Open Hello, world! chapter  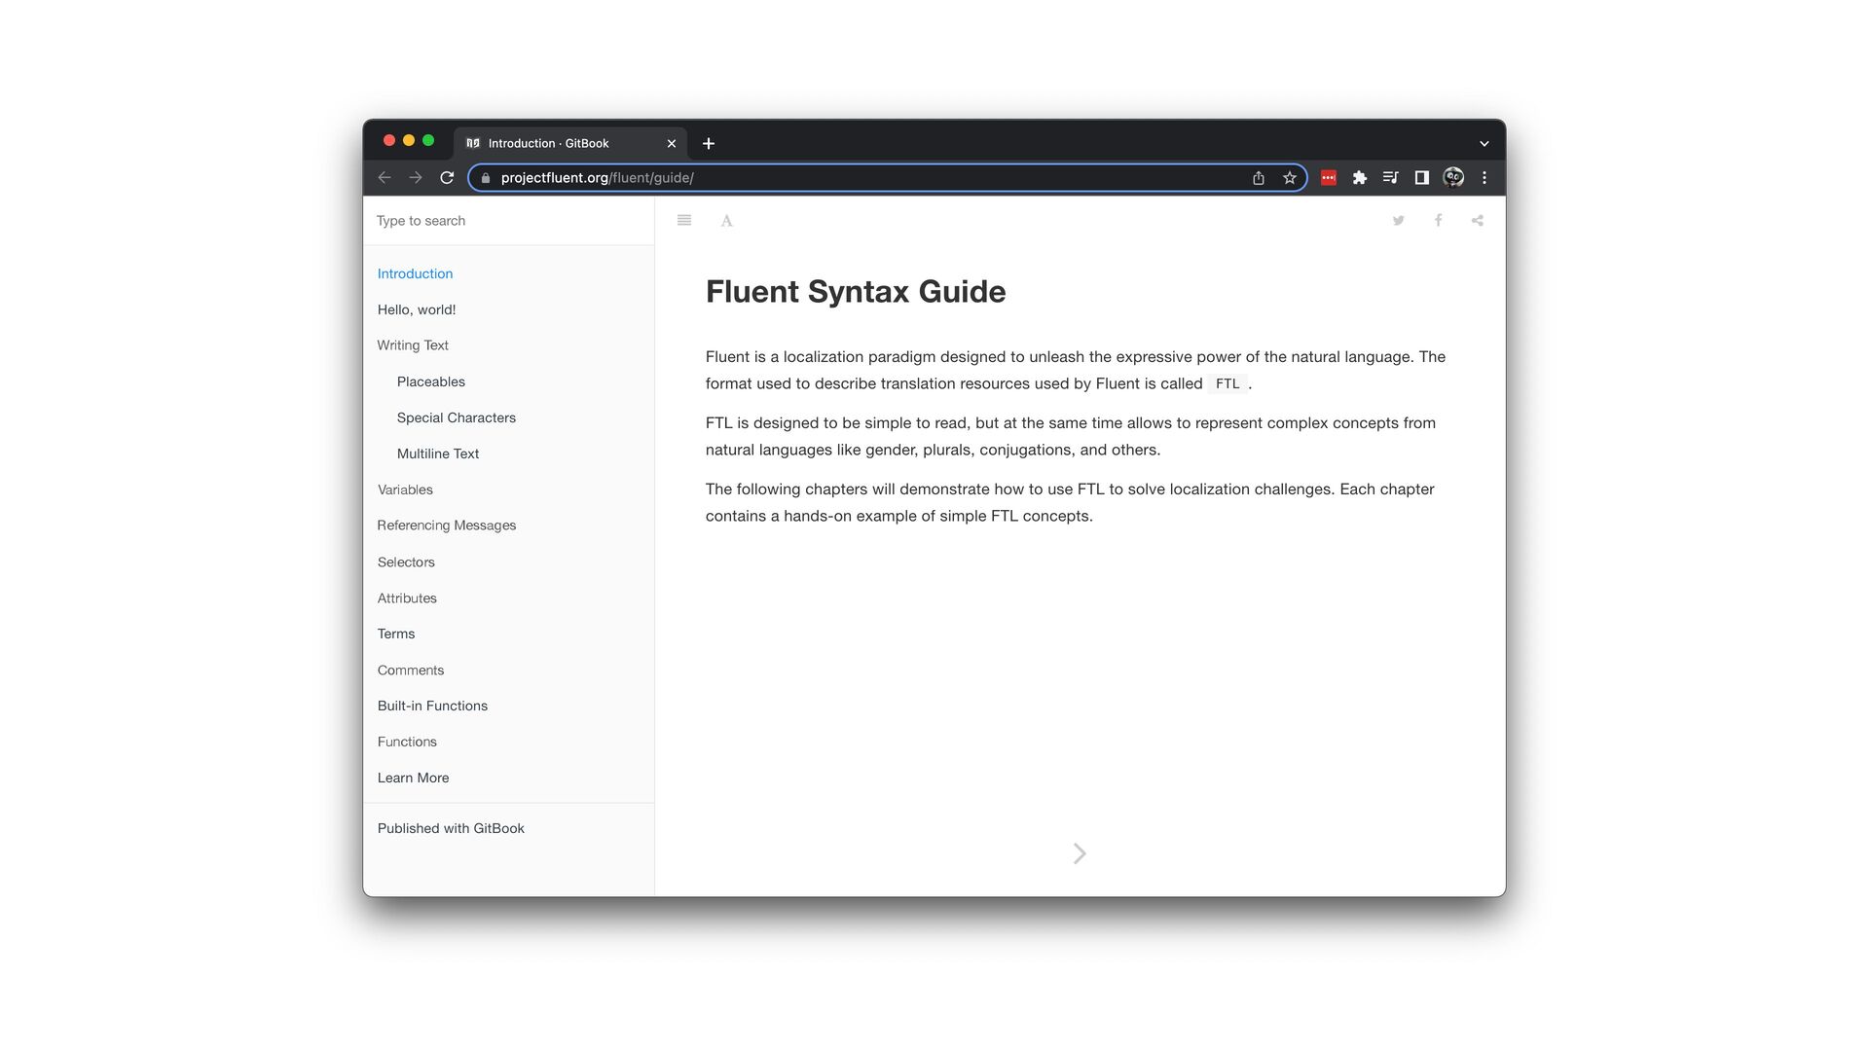[x=417, y=309]
